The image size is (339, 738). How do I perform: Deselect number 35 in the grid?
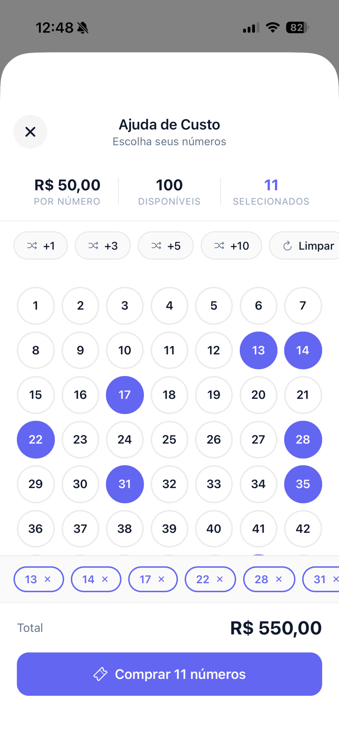[303, 484]
